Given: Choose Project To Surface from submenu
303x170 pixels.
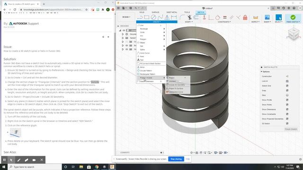Looking at the screenshot, I should coord(178,88).
